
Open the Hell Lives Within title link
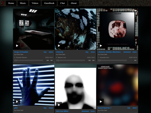click(x=62, y=111)
